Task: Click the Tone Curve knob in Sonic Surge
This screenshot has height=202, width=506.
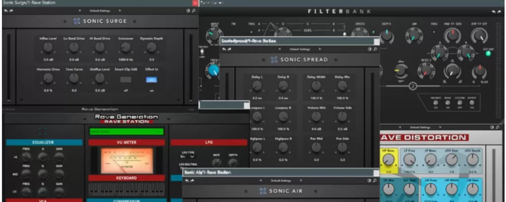Action: coord(74,78)
